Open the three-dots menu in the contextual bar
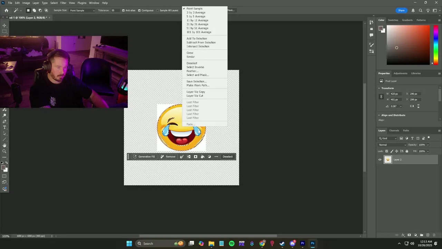The width and height of the screenshot is (442, 249). tap(216, 157)
